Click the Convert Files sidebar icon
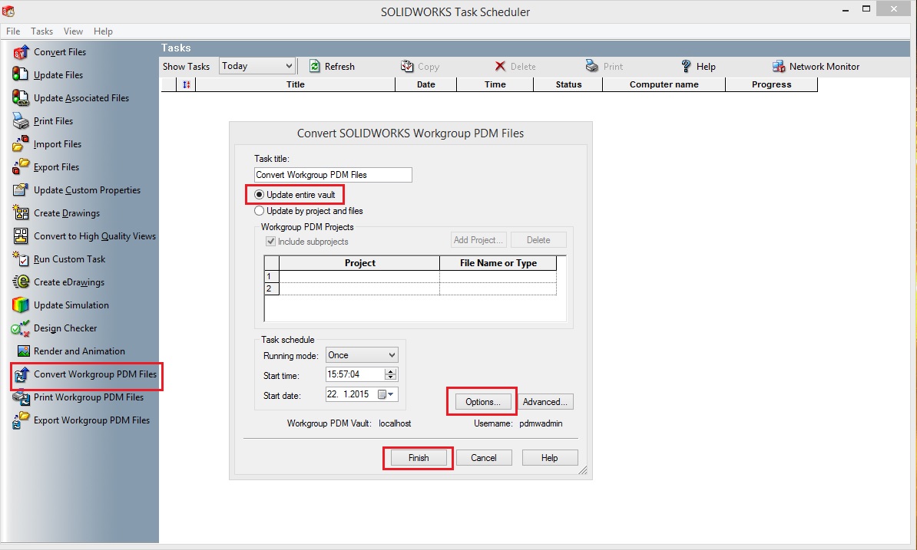 point(21,52)
